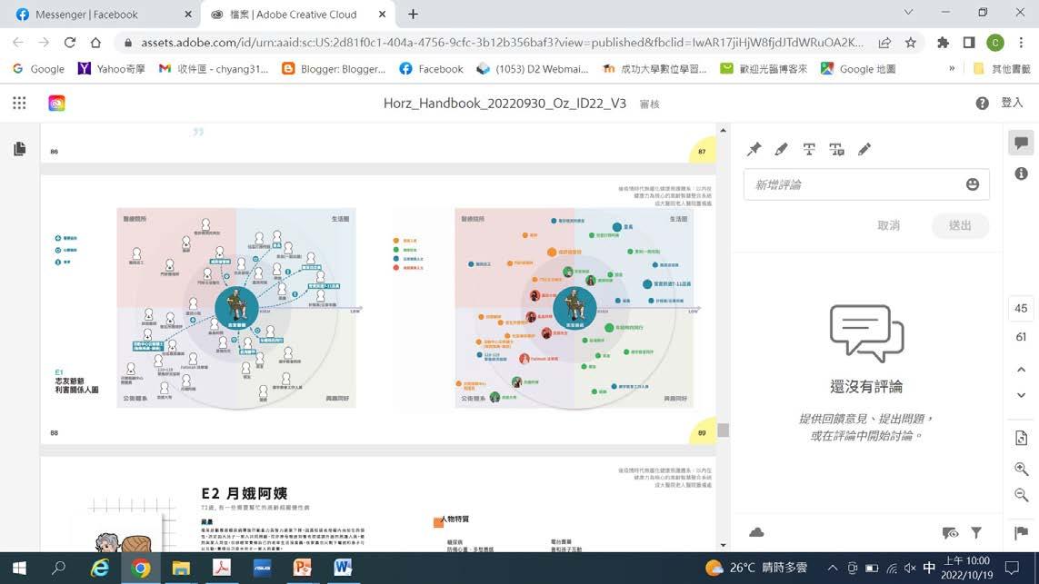Screen dimensions: 1039x584
Task: Open the 歡迎光臨博客來 bookmark
Action: 764,69
